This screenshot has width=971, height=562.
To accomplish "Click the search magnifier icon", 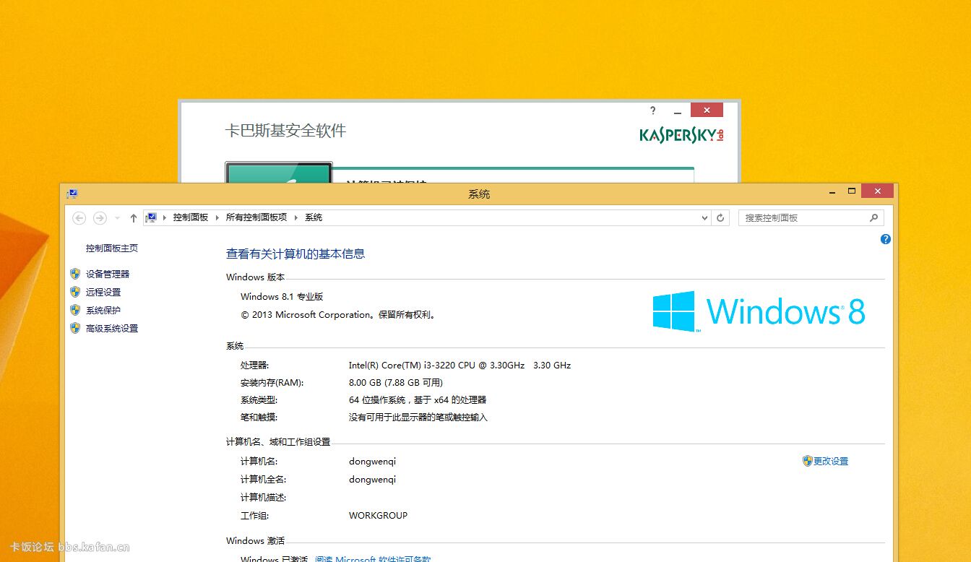I will [x=873, y=217].
